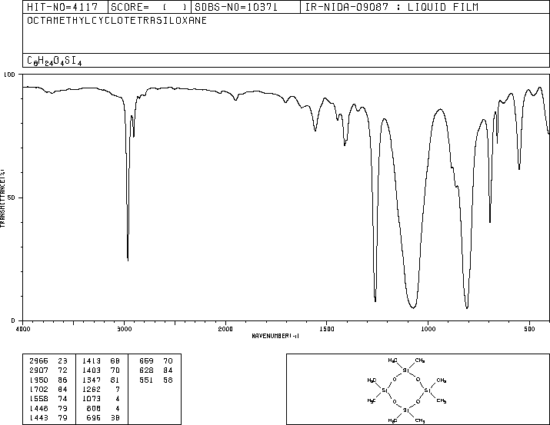The image size is (550, 425).
Task: Select peak table entry 1403
Action: click(x=92, y=370)
